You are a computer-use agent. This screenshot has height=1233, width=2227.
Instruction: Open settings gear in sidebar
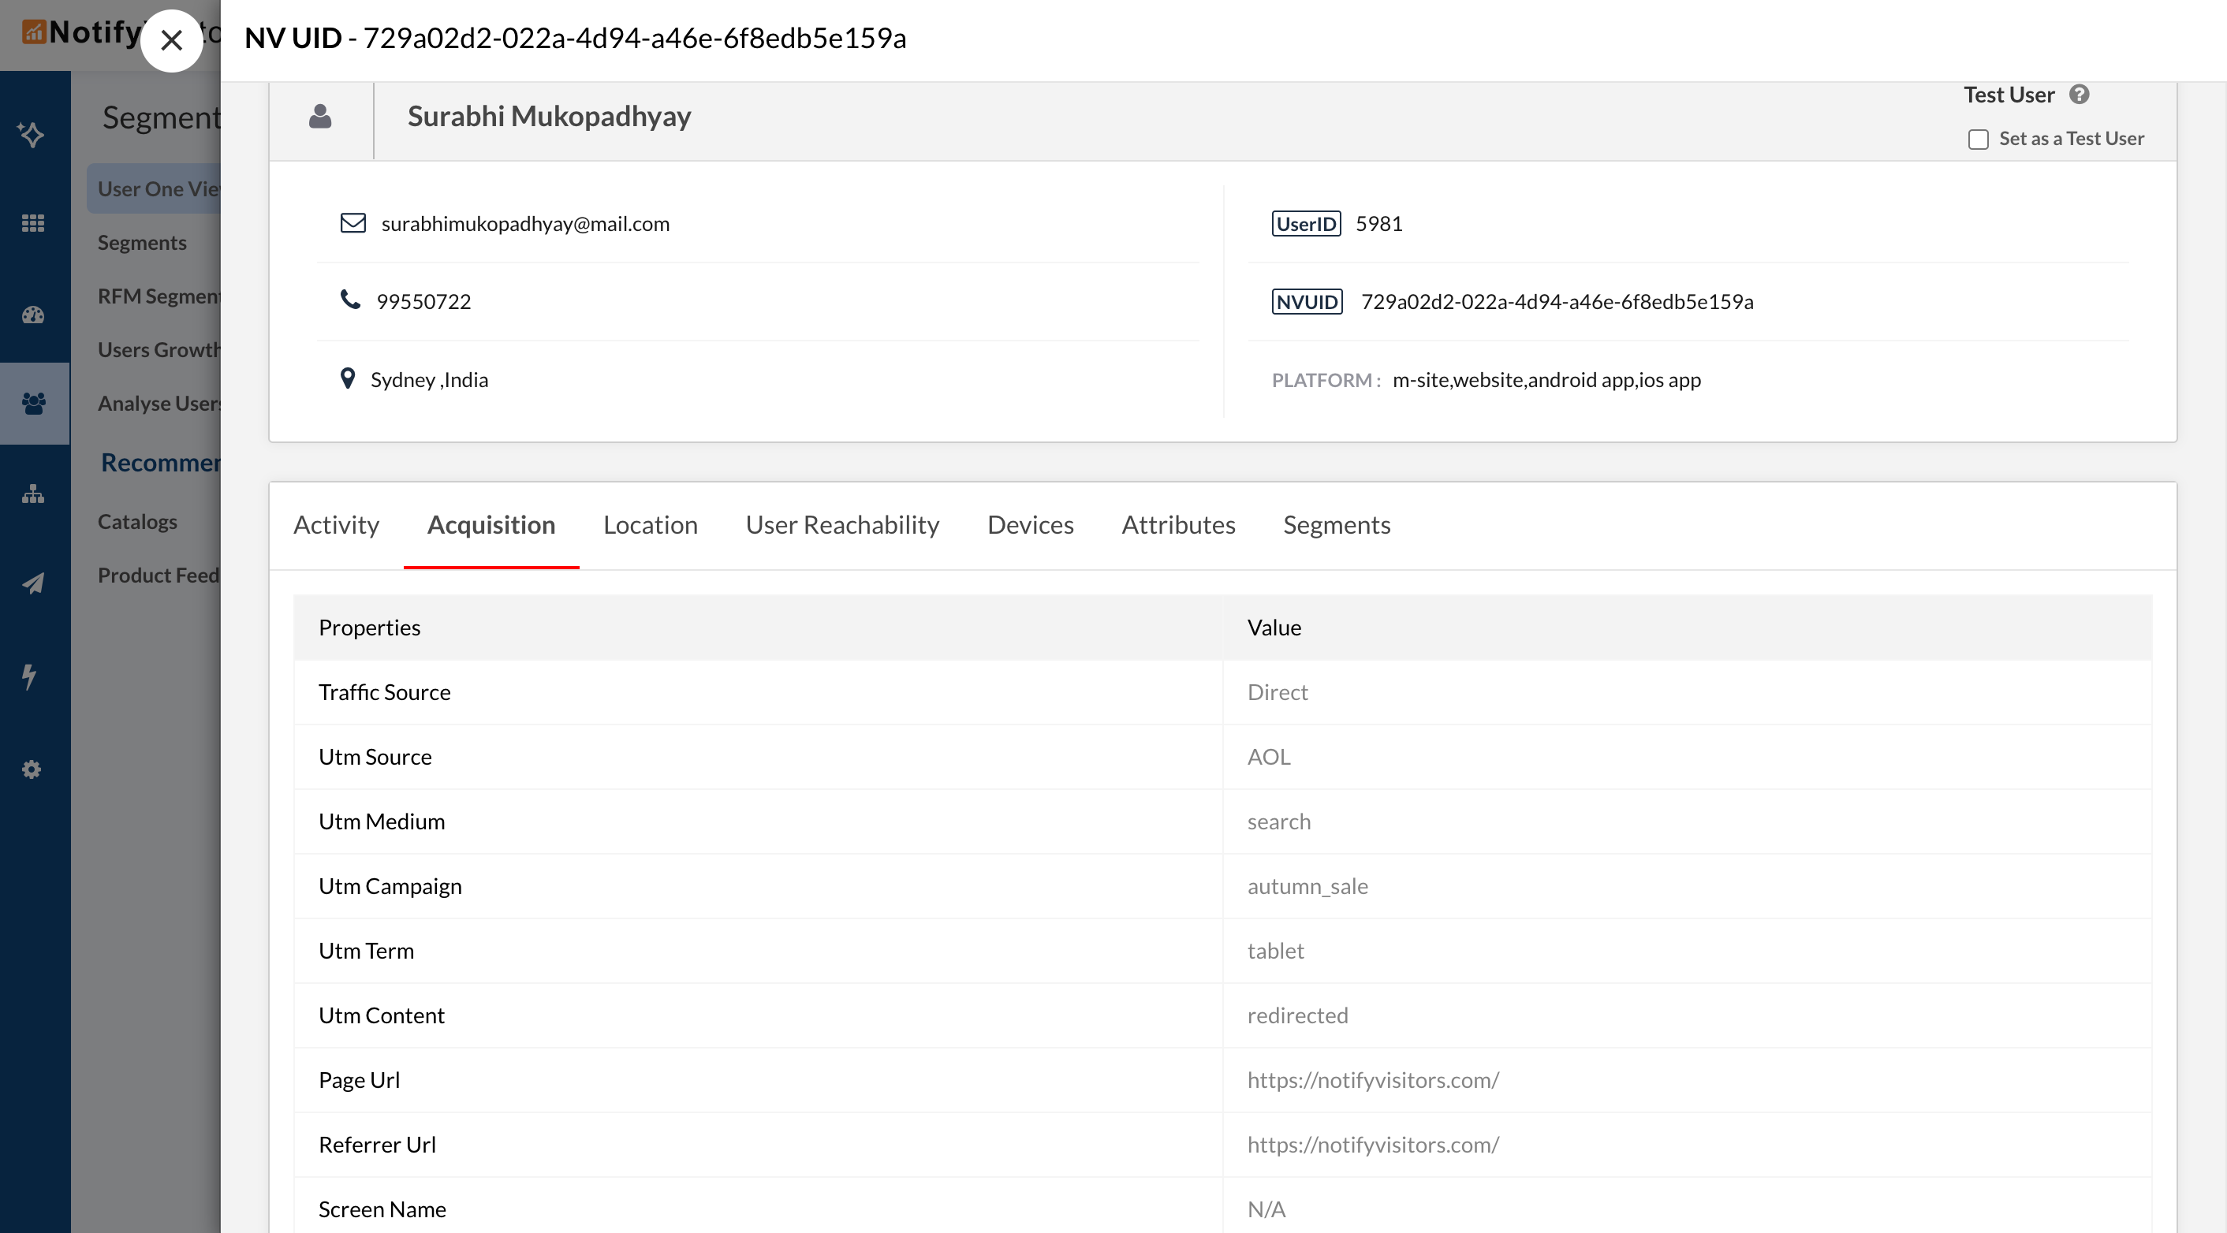[32, 769]
